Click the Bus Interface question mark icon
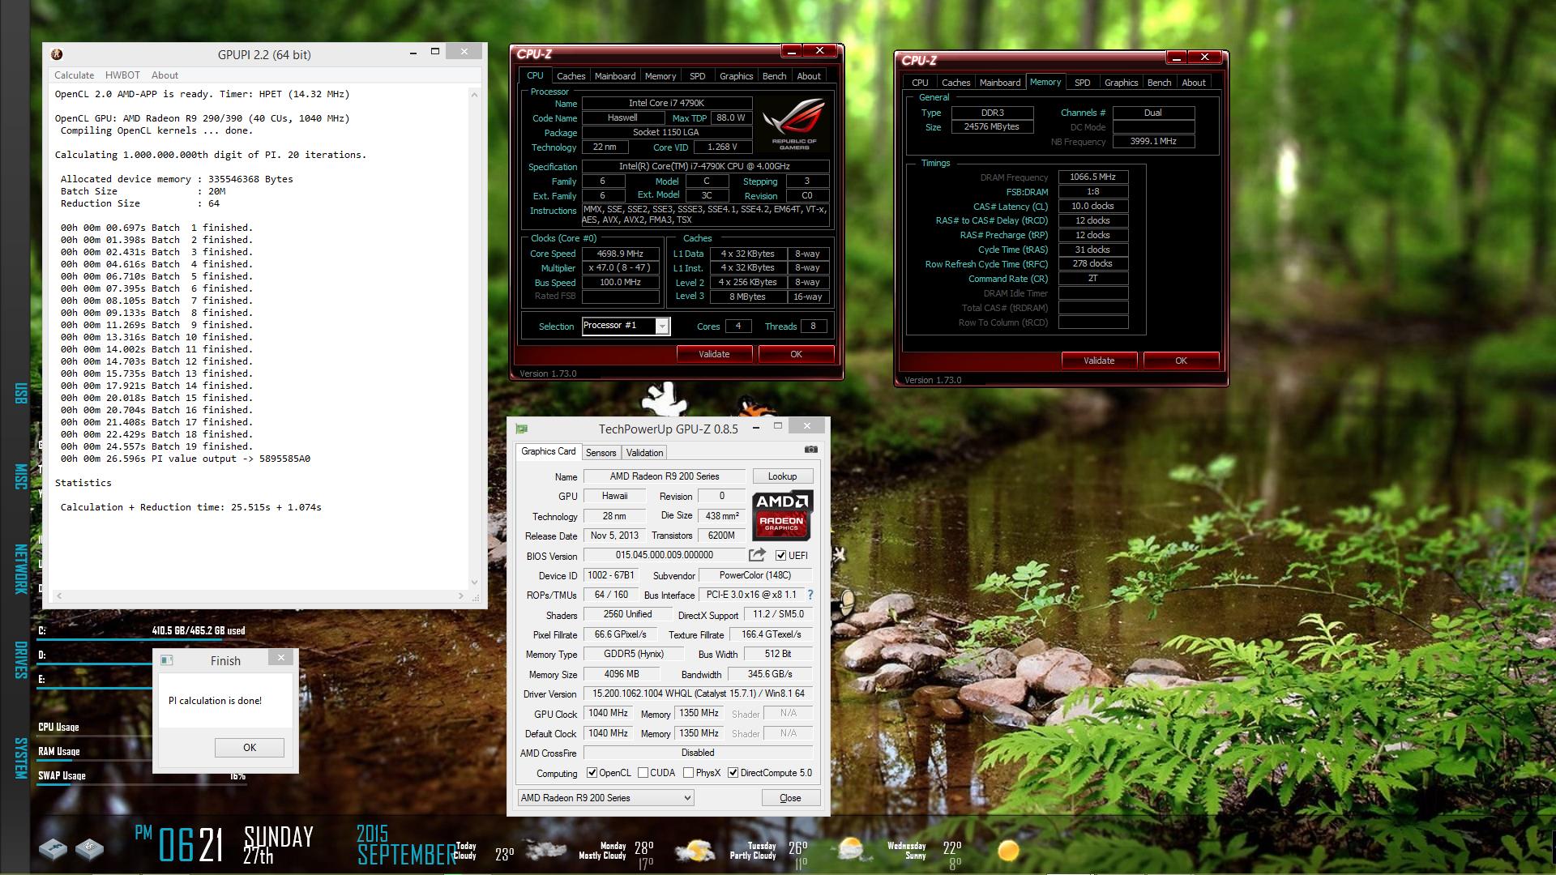This screenshot has height=875, width=1556. (x=810, y=595)
